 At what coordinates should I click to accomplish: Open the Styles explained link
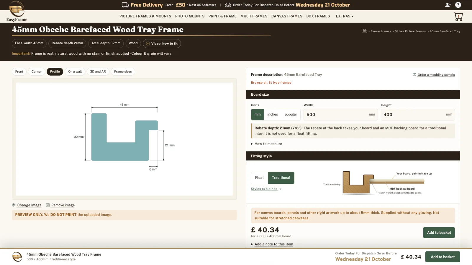(266, 189)
